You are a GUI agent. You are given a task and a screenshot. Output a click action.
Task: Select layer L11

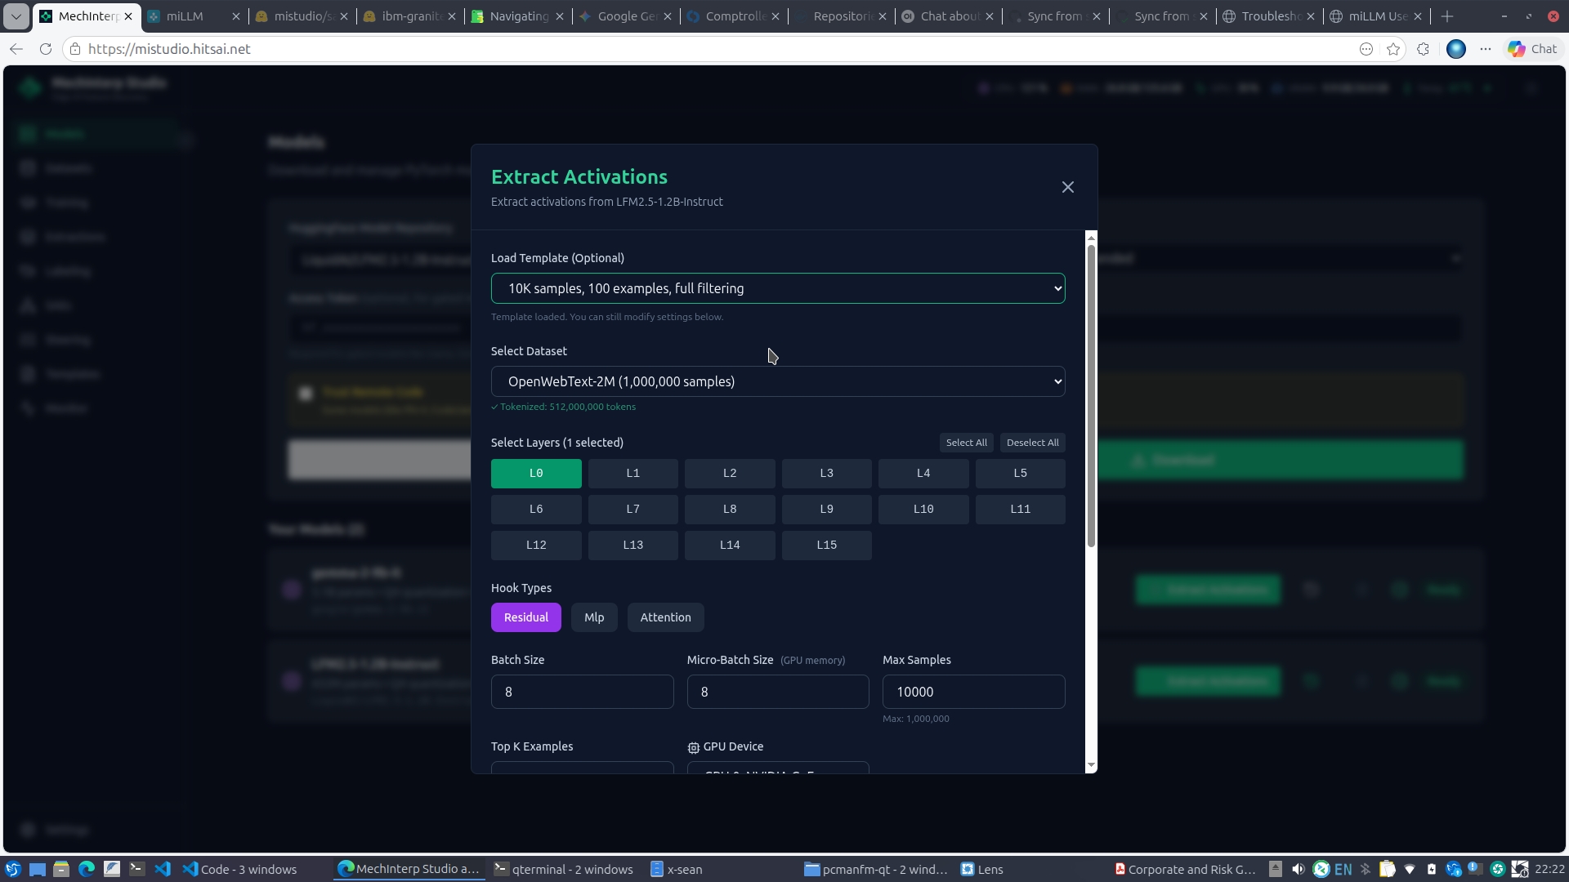1020,510
